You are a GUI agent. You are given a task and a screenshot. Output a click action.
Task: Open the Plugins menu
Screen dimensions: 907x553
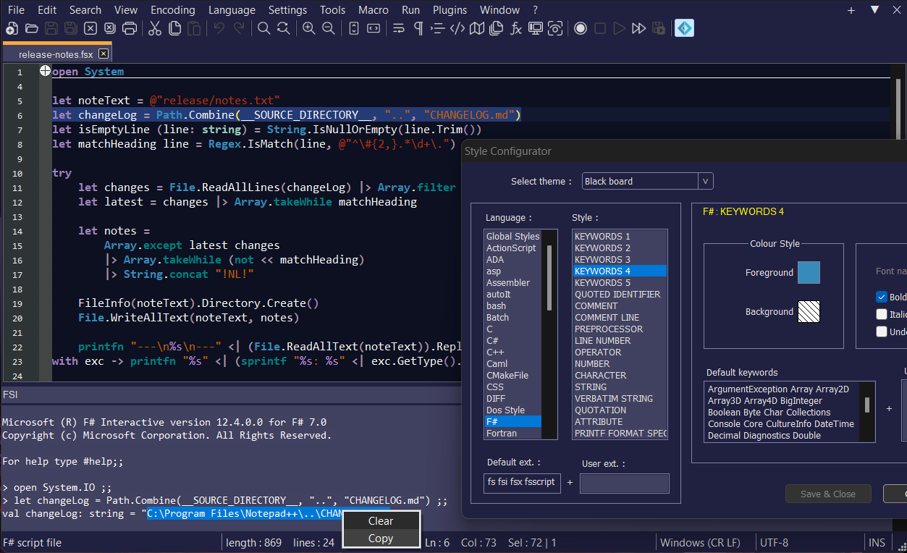[x=450, y=10]
